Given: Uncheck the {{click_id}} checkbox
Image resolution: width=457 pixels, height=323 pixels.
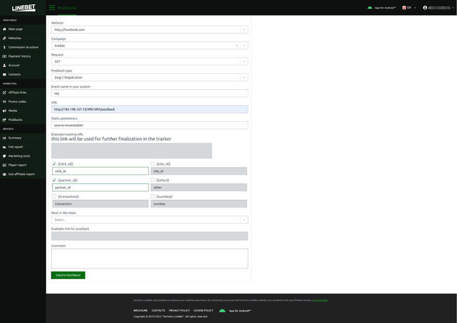Looking at the screenshot, I should pyautogui.click(x=54, y=163).
